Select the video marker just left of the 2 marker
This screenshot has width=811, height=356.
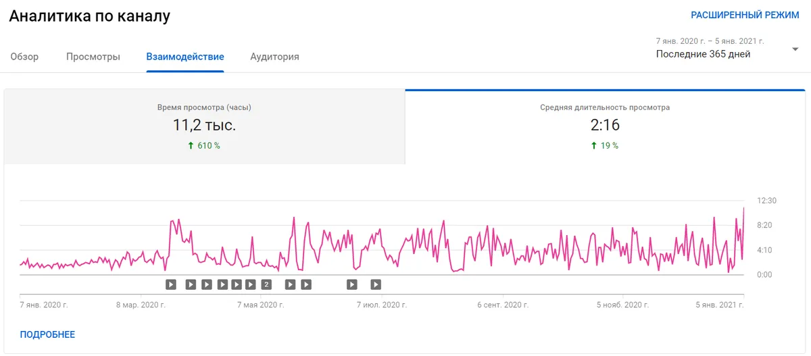tap(251, 284)
